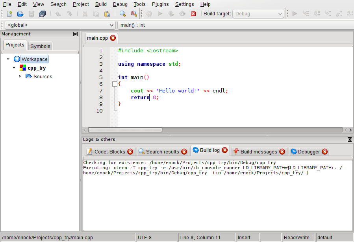This screenshot has width=354, height=242.
Task: Click the Save All files icon
Action: pyautogui.click(x=43, y=13)
